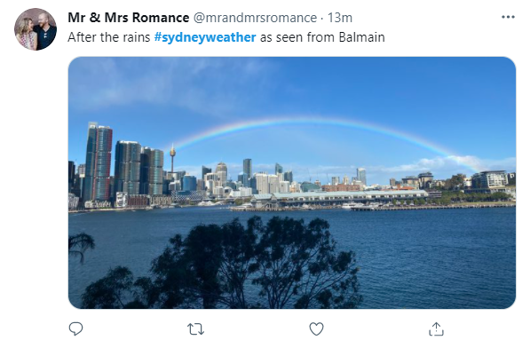Viewport: 530px width, 348px height.
Task: Click the rainbow arc in the photo
Action: coord(314,122)
